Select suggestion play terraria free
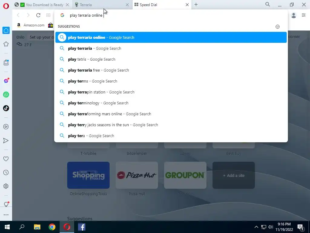This screenshot has width=310, height=233. (171, 70)
